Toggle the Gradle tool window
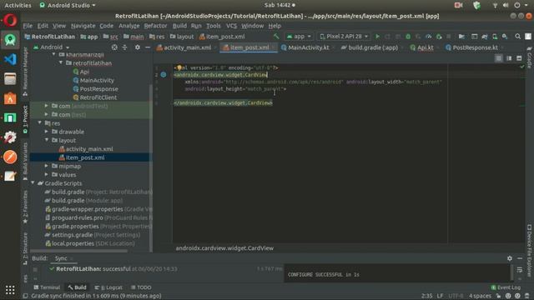This screenshot has width=534, height=300. 530,57
